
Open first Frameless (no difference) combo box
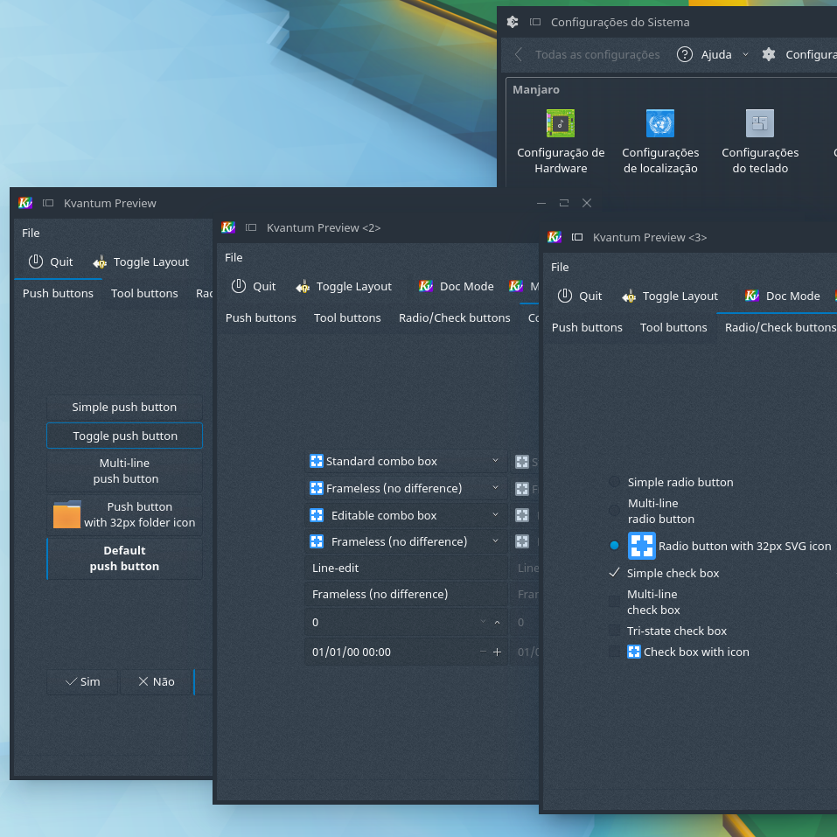(406, 488)
